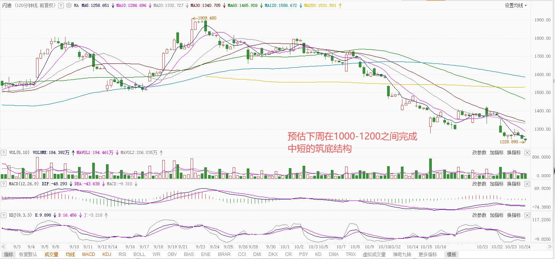The image size is (555, 259).
Task: Choose the DMI indicator
Action: [x=257, y=254]
